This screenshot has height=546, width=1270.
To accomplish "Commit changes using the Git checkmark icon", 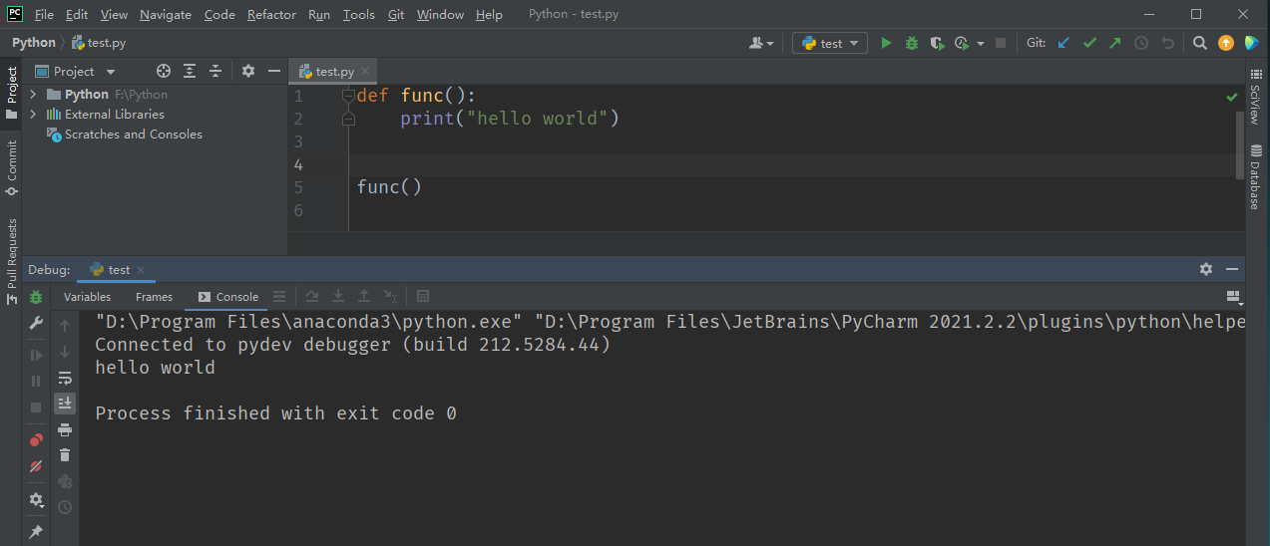I will (x=1089, y=43).
